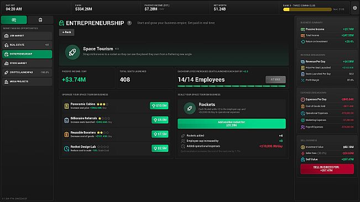Buy Panoramic Cabins upgrade for $10.0M

point(159,105)
